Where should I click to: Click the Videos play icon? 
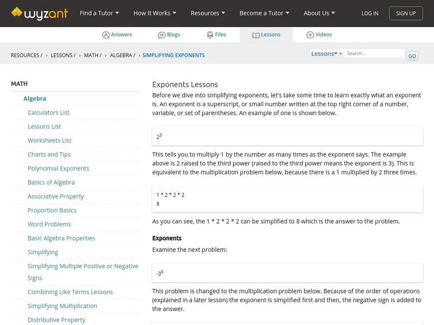pos(310,35)
